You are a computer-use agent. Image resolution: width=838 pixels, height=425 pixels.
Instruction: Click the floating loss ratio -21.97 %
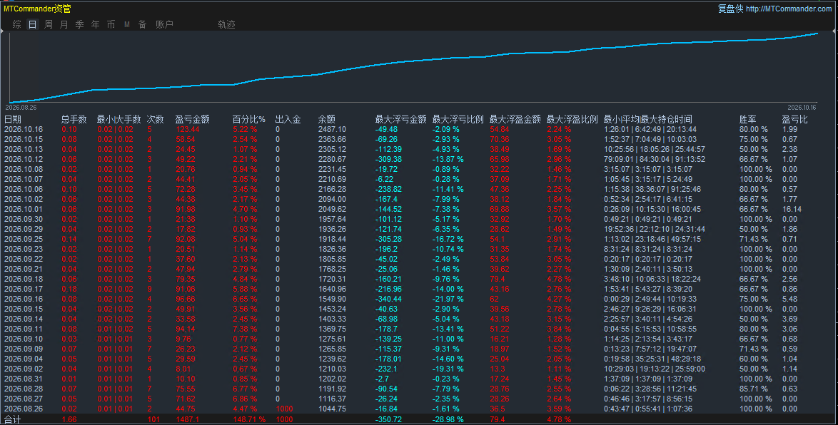tap(448, 299)
